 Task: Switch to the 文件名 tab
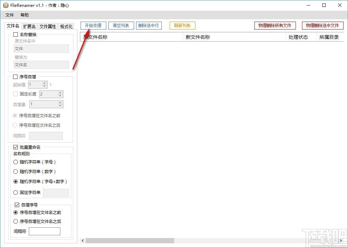13,26
